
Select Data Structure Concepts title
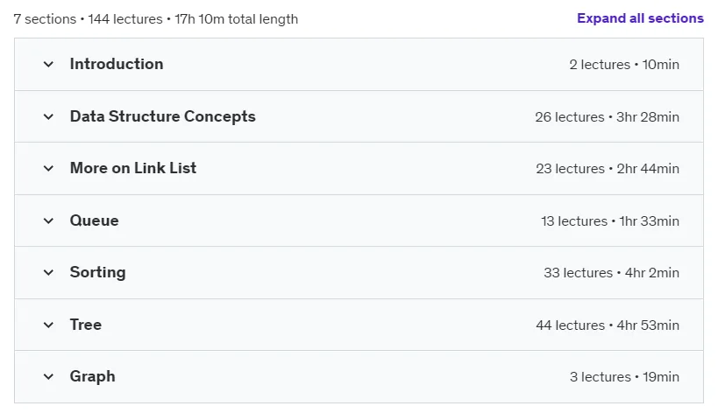[x=162, y=116]
